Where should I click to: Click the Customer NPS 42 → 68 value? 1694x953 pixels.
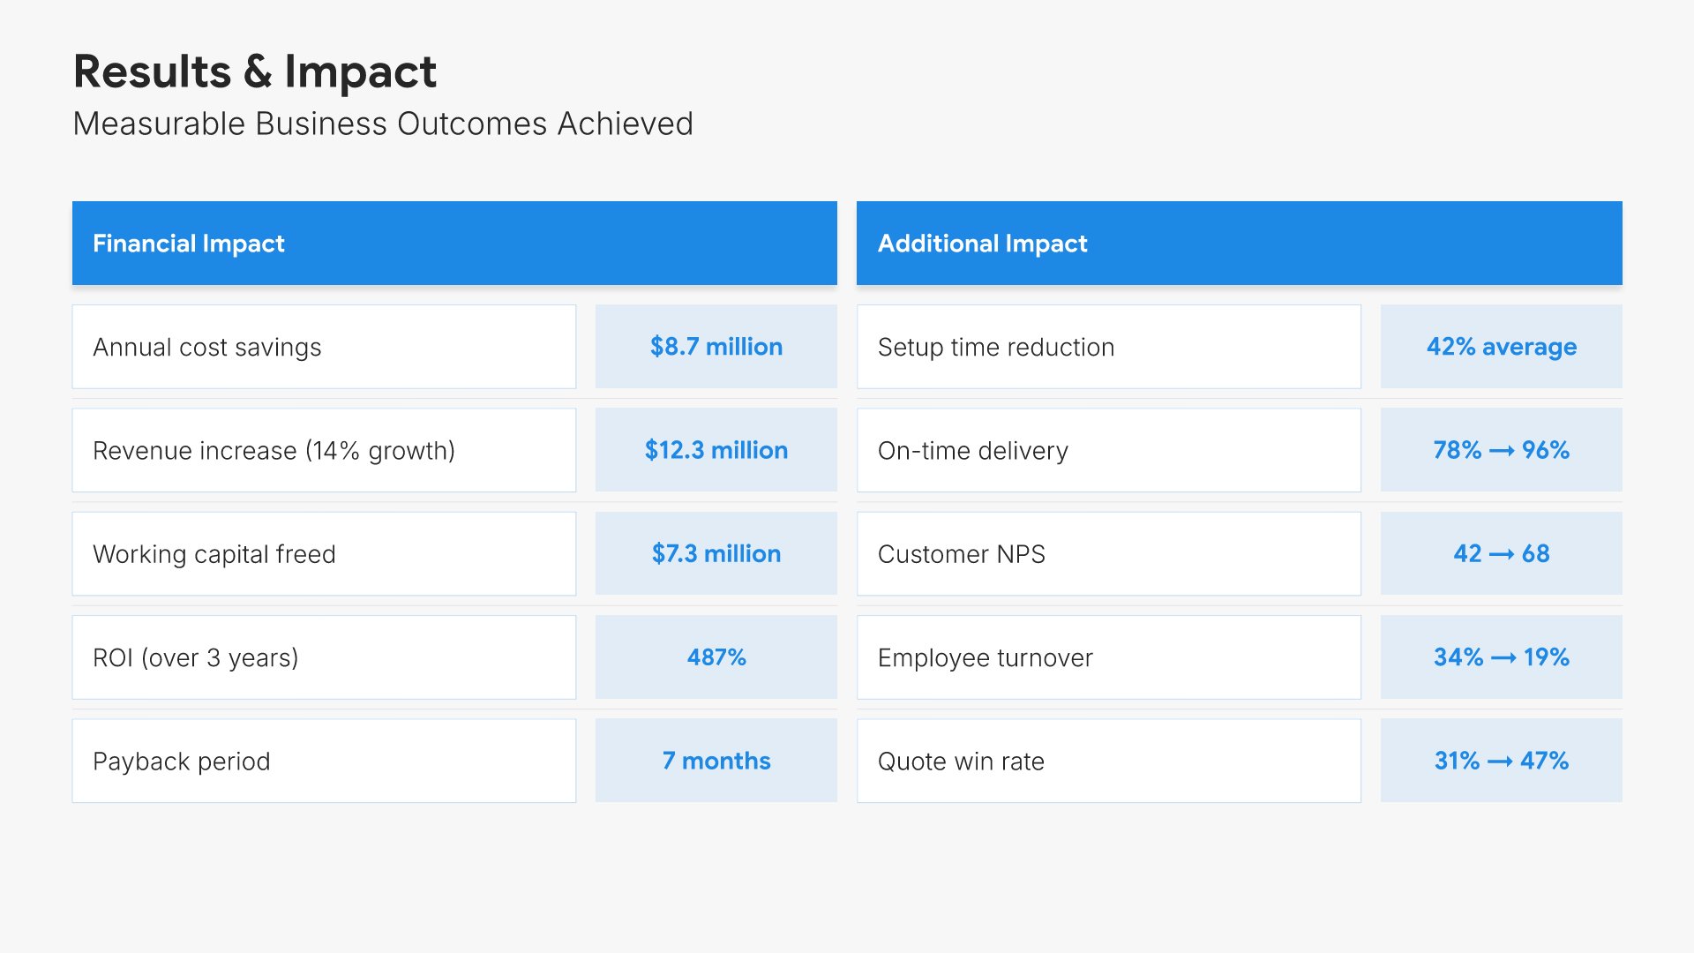pyautogui.click(x=1501, y=554)
